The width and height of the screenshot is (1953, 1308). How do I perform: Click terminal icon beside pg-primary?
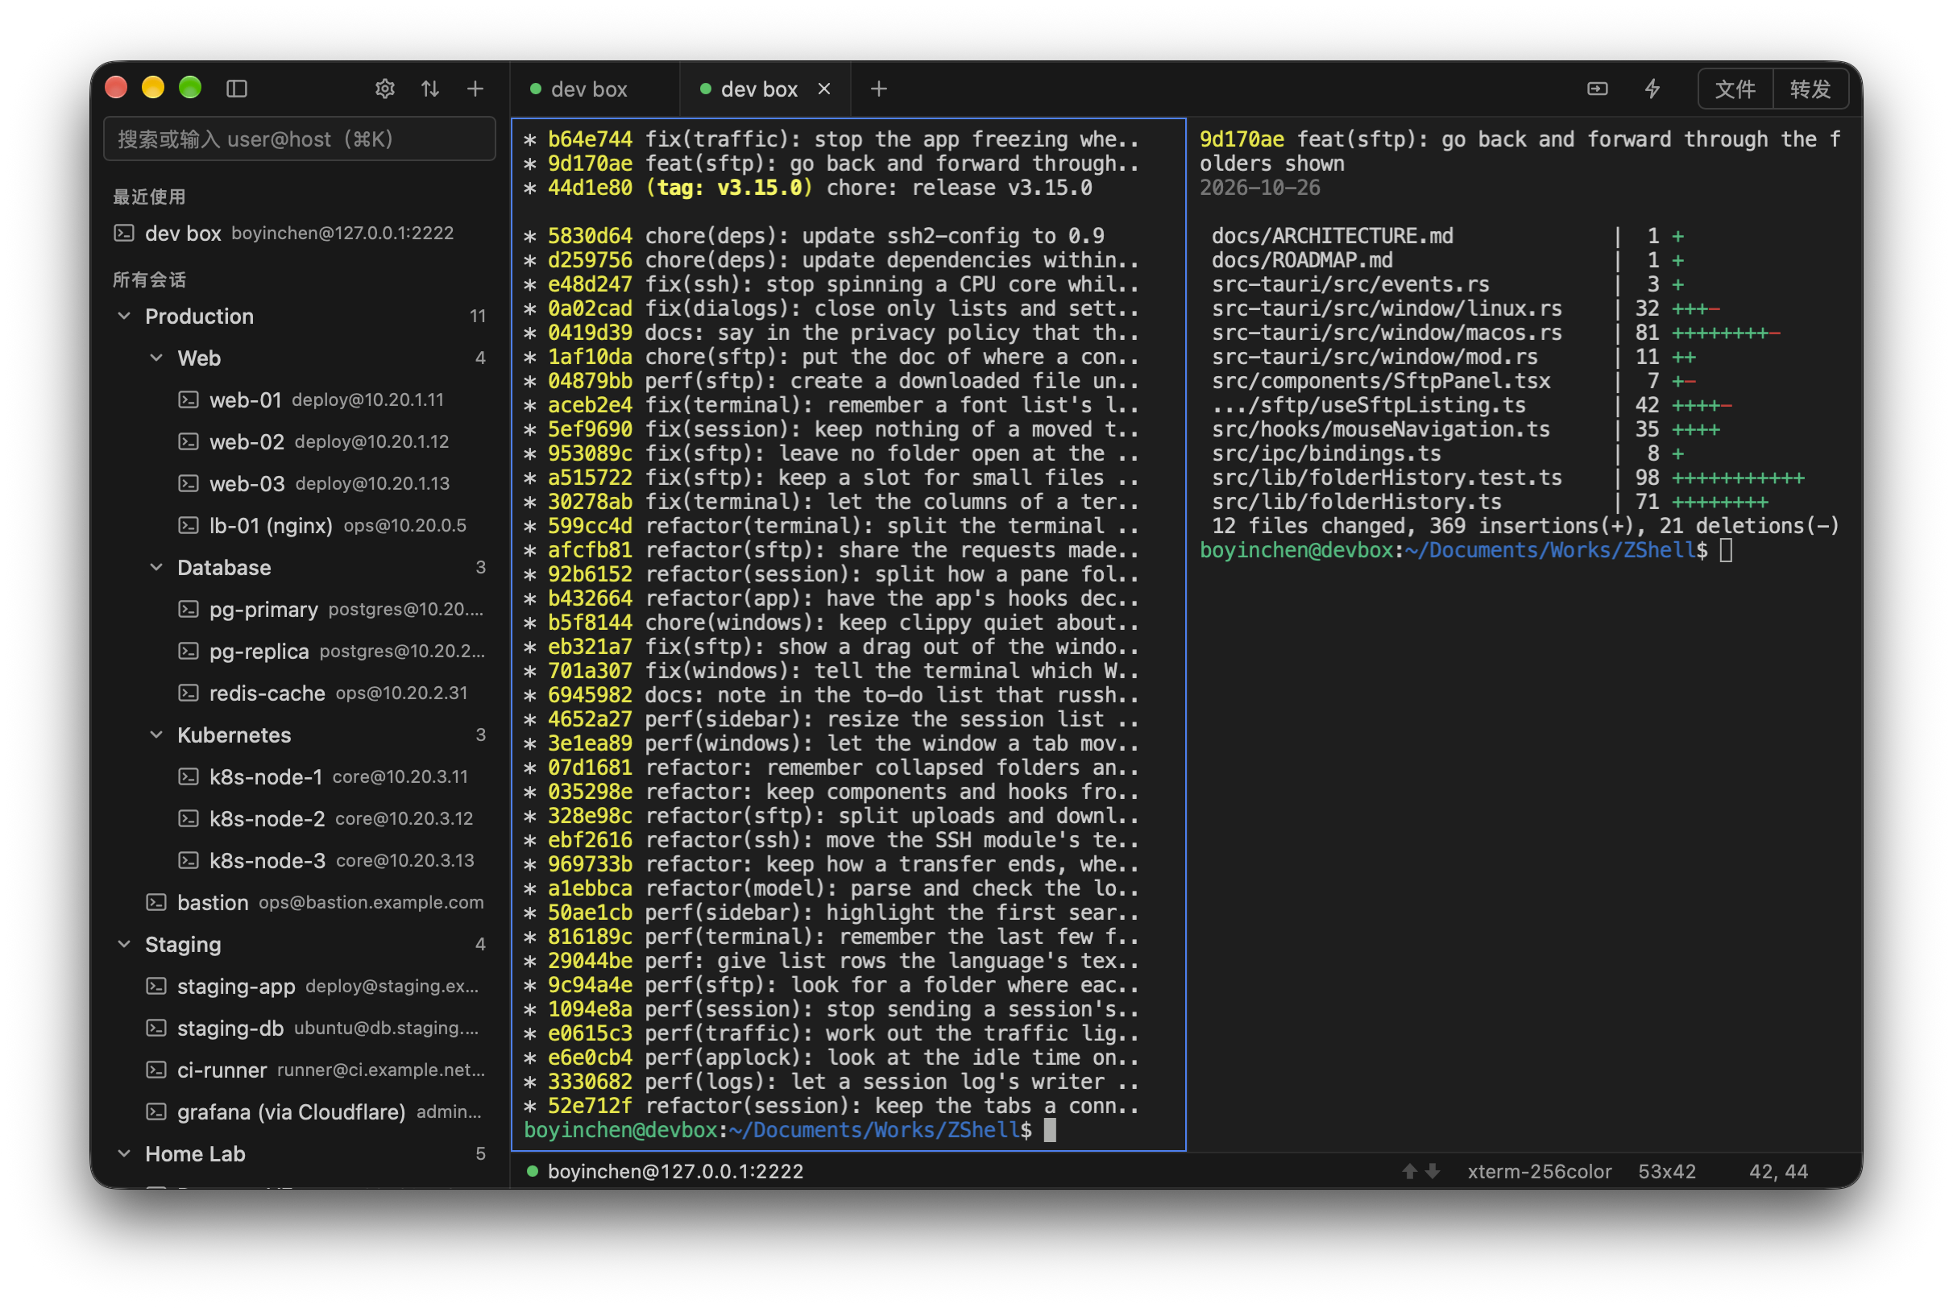pyautogui.click(x=189, y=609)
